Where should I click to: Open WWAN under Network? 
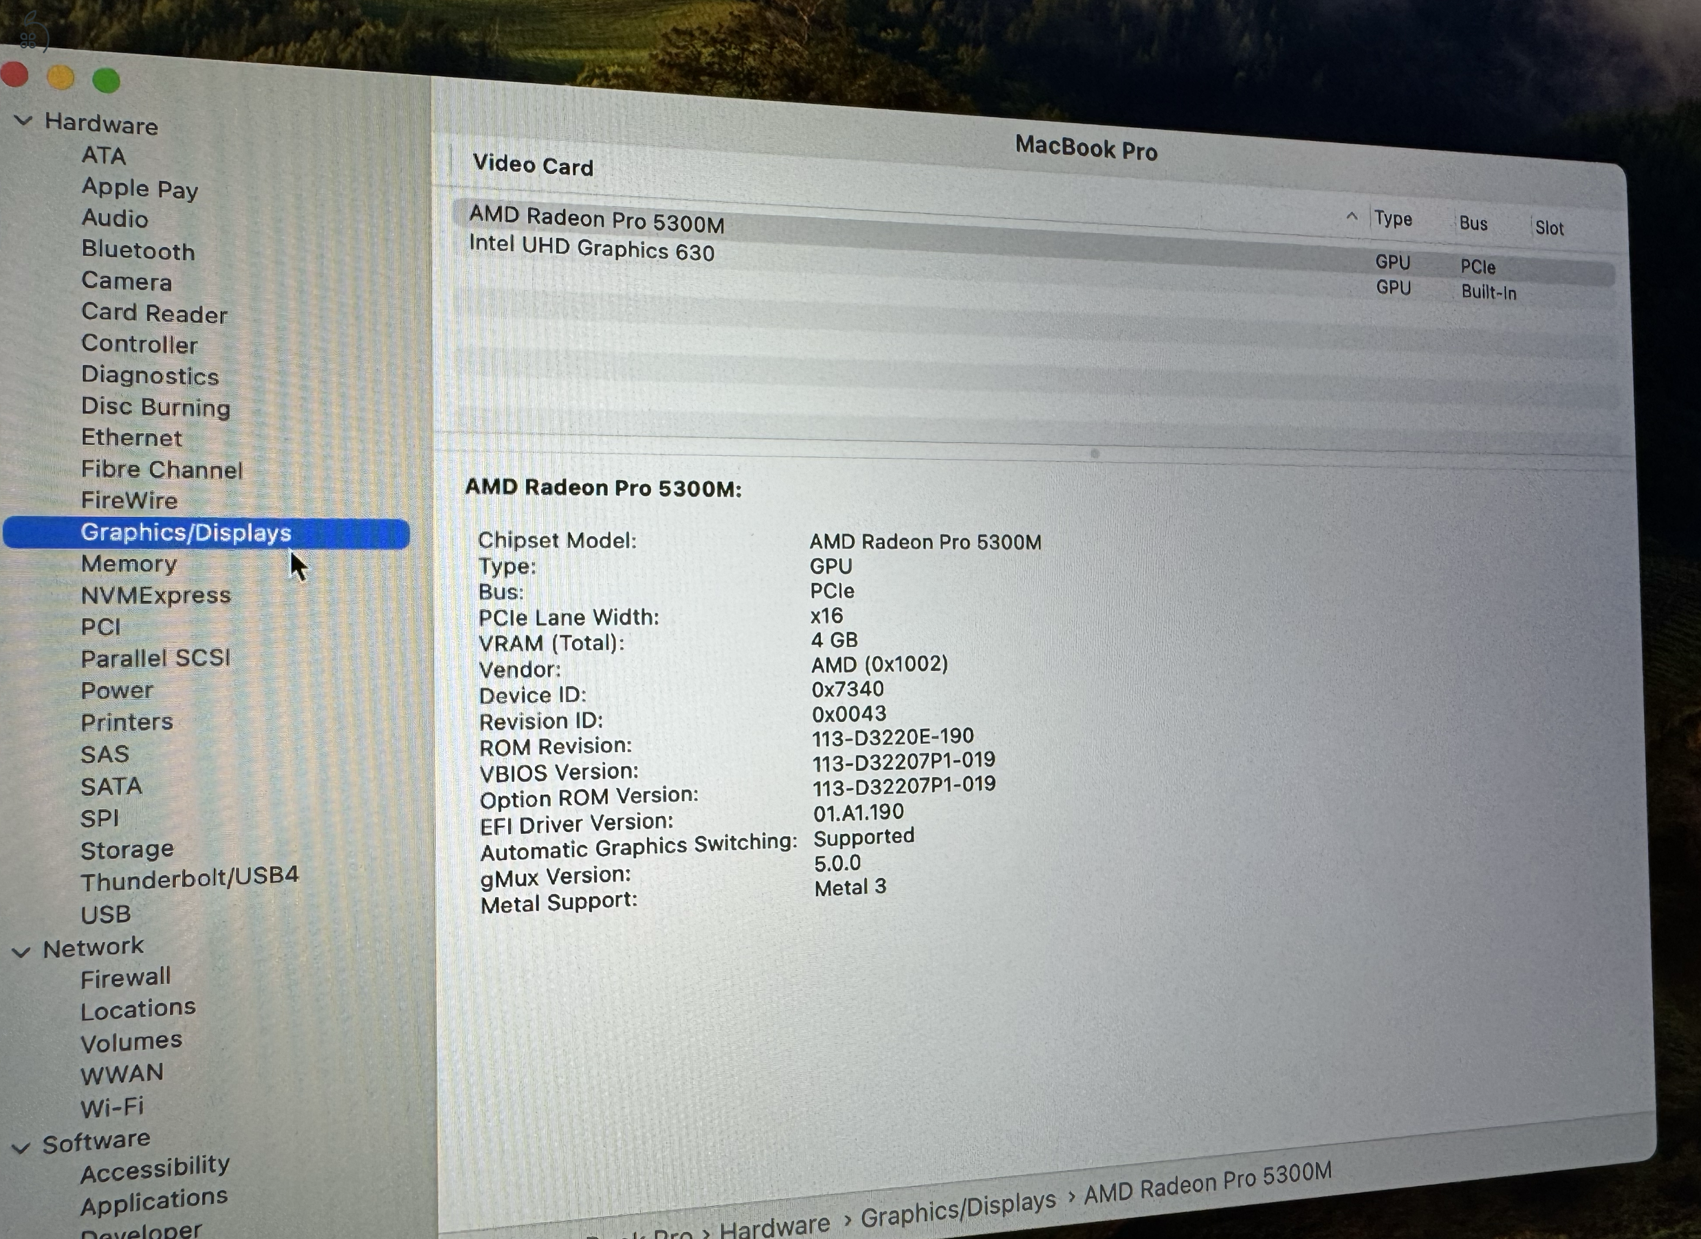122,1074
